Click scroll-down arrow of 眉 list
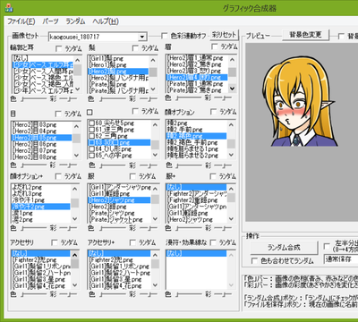This screenshot has height=322, width=358. click(x=232, y=89)
